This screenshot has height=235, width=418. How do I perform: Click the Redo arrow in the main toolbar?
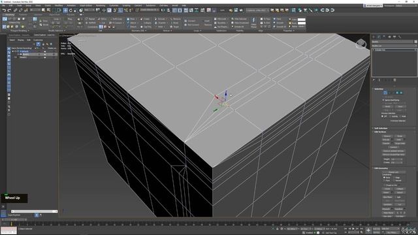tap(9, 10)
